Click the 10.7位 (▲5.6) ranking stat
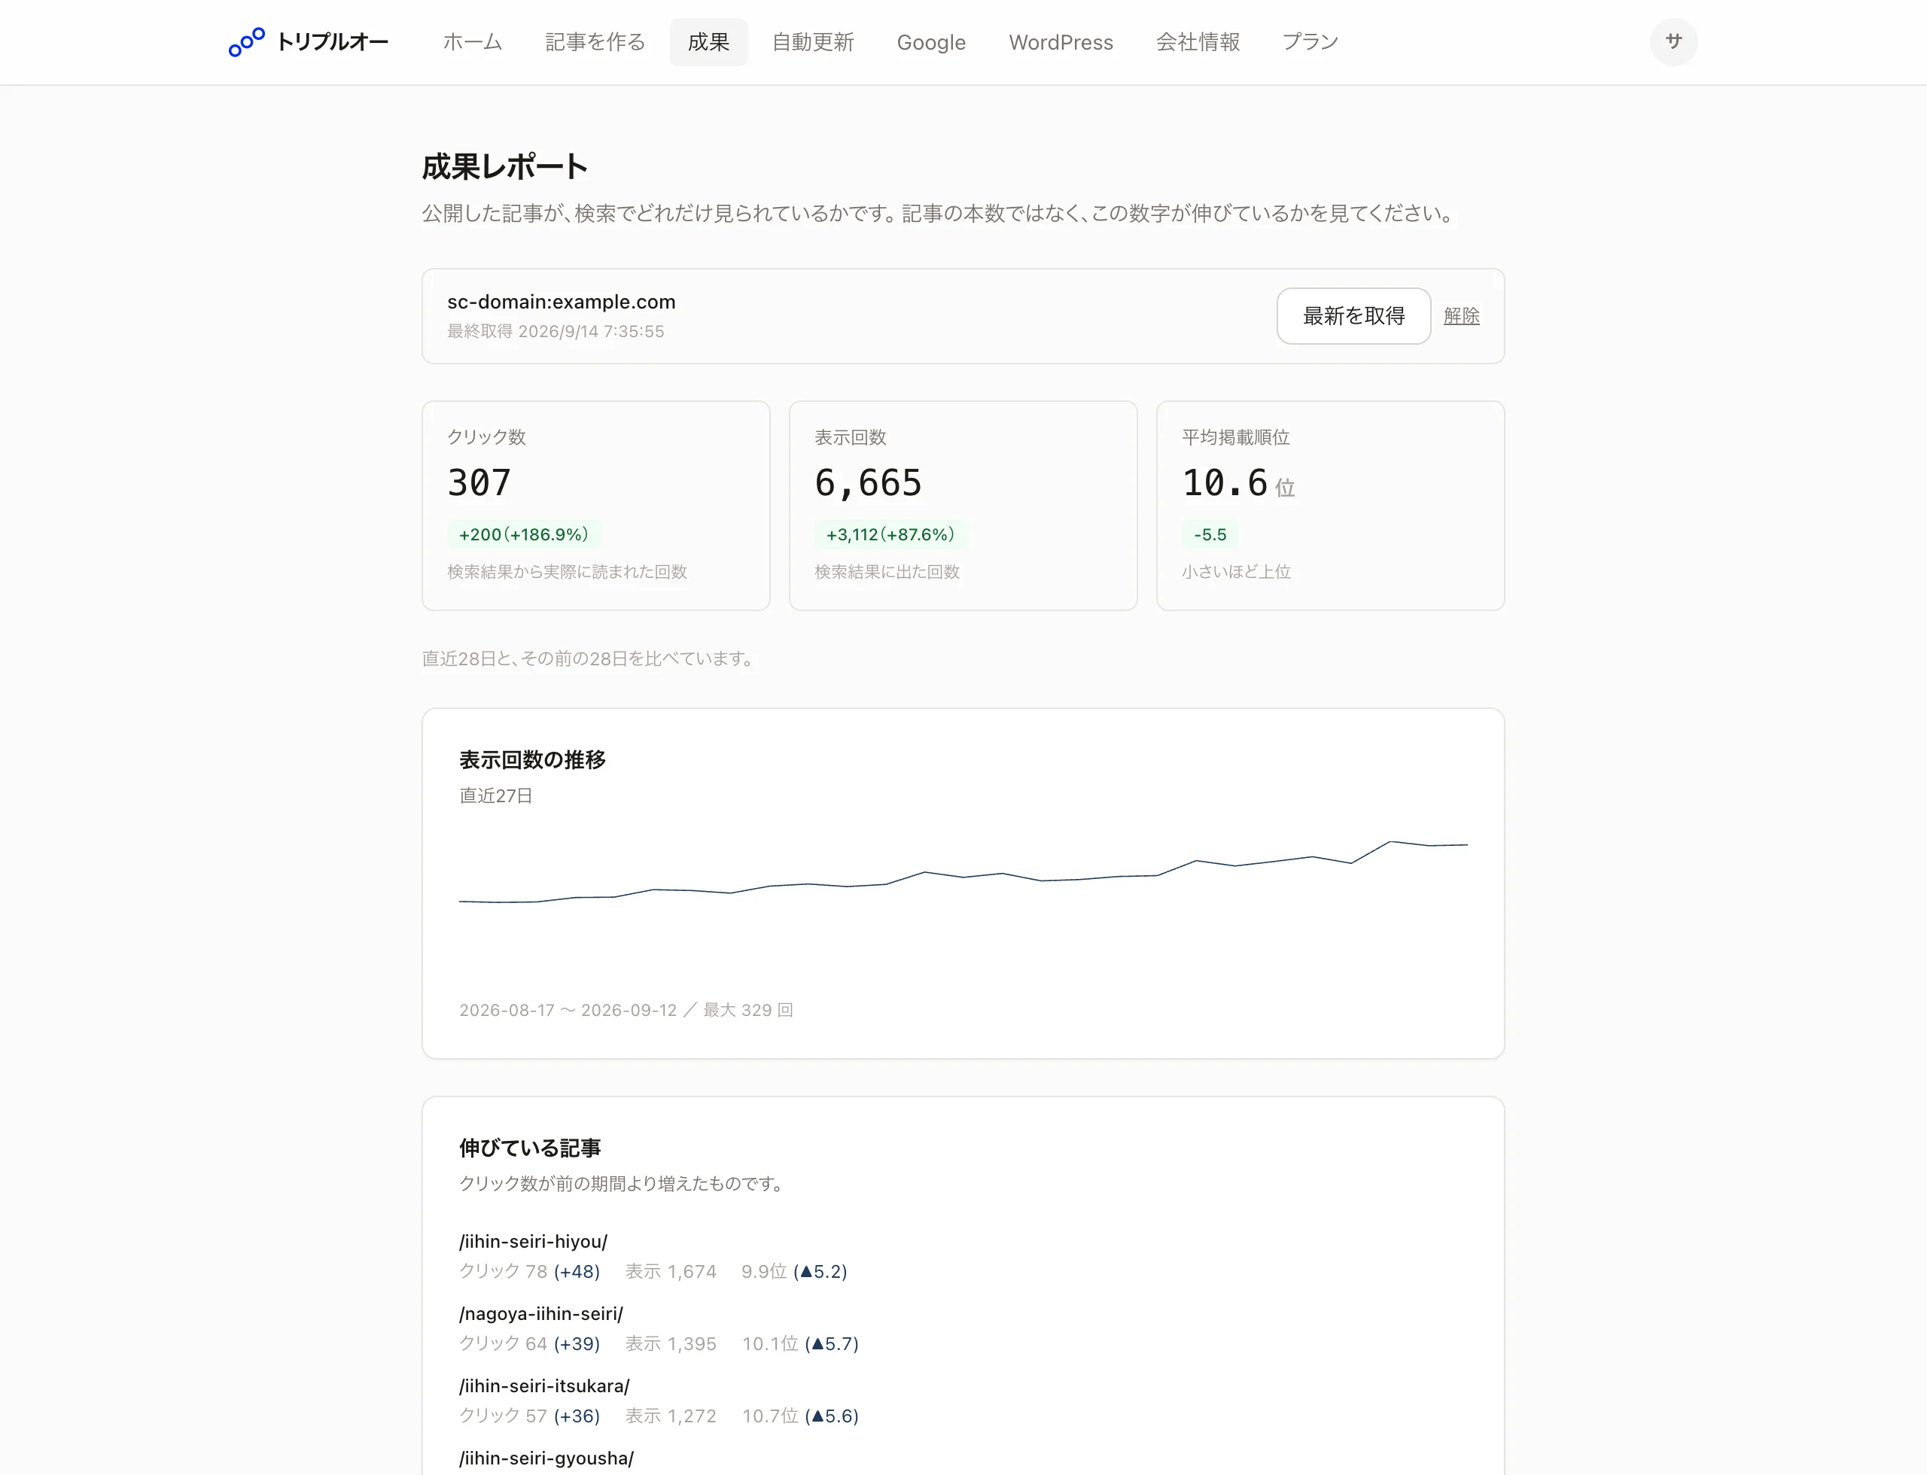 (800, 1416)
